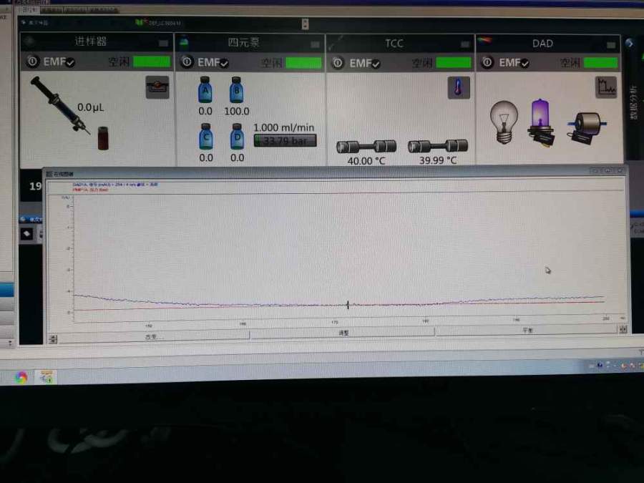The height and width of the screenshot is (483, 644).
Task: Click the 1.000 ml/min flow rate value
Action: click(x=284, y=128)
